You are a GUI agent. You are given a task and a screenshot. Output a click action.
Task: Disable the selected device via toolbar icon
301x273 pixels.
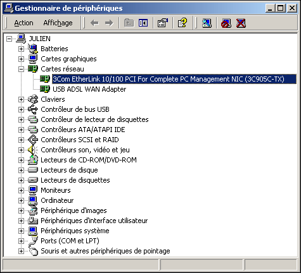pyautogui.click(x=226, y=23)
